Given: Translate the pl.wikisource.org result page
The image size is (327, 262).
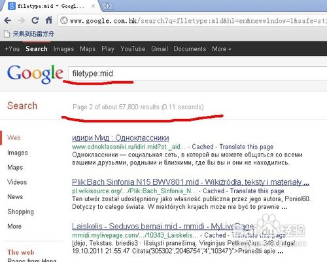Looking at the screenshot, I should (x=257, y=191).
